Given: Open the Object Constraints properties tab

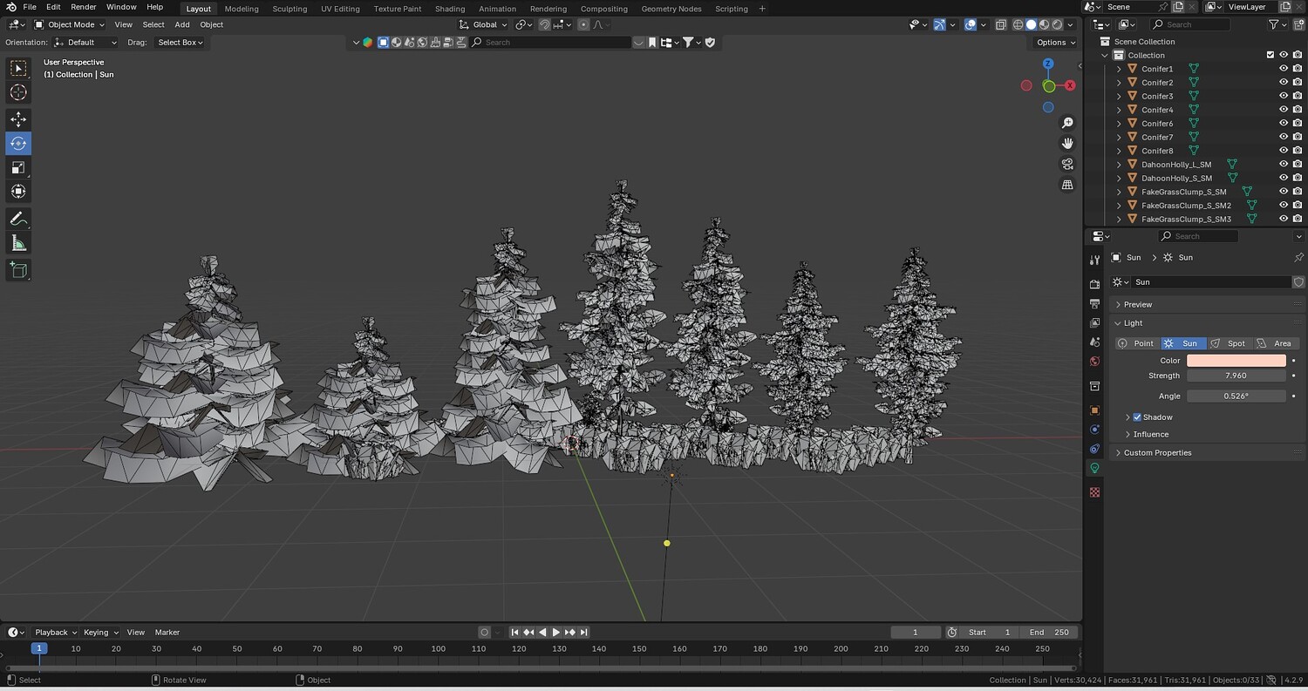Looking at the screenshot, I should 1095,449.
